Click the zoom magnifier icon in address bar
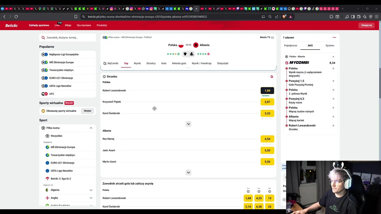The image size is (381, 214). (x=270, y=17)
